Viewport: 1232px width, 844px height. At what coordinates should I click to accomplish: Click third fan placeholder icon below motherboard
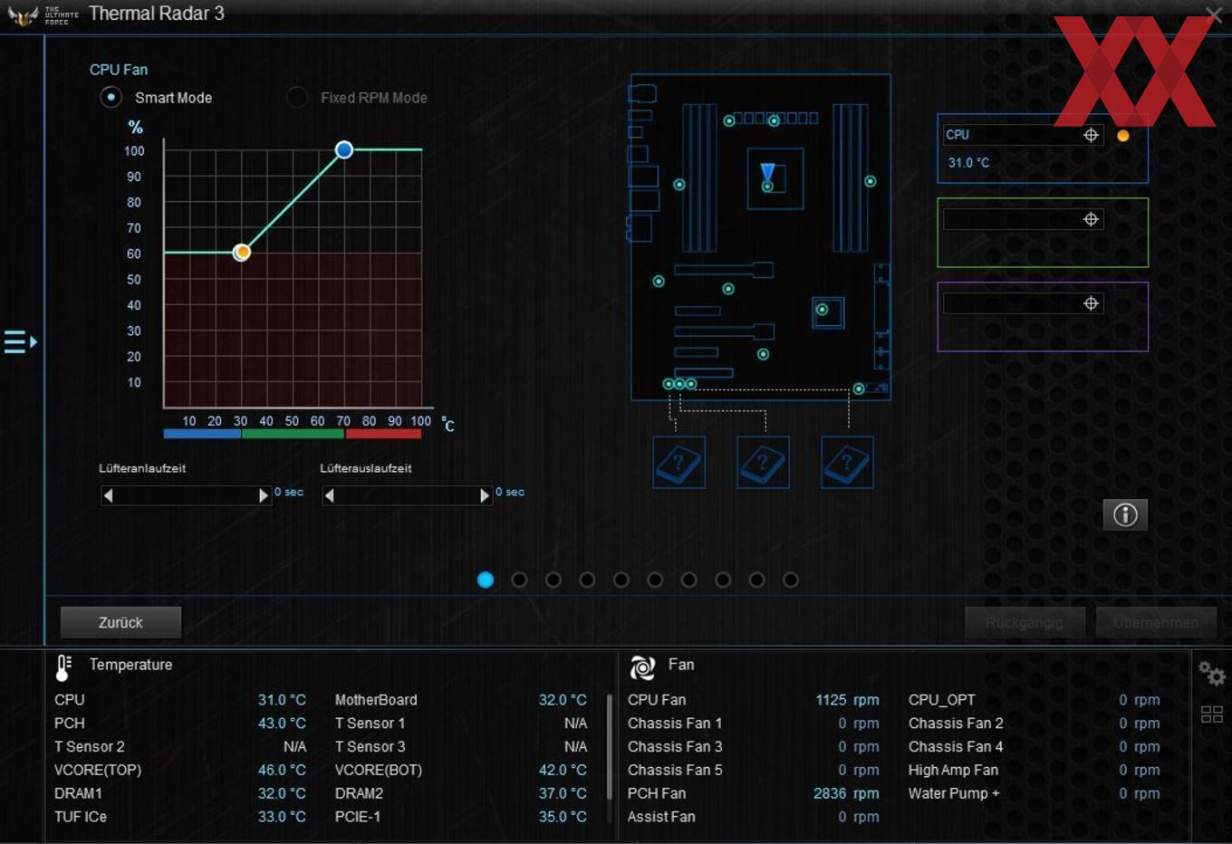click(x=847, y=462)
